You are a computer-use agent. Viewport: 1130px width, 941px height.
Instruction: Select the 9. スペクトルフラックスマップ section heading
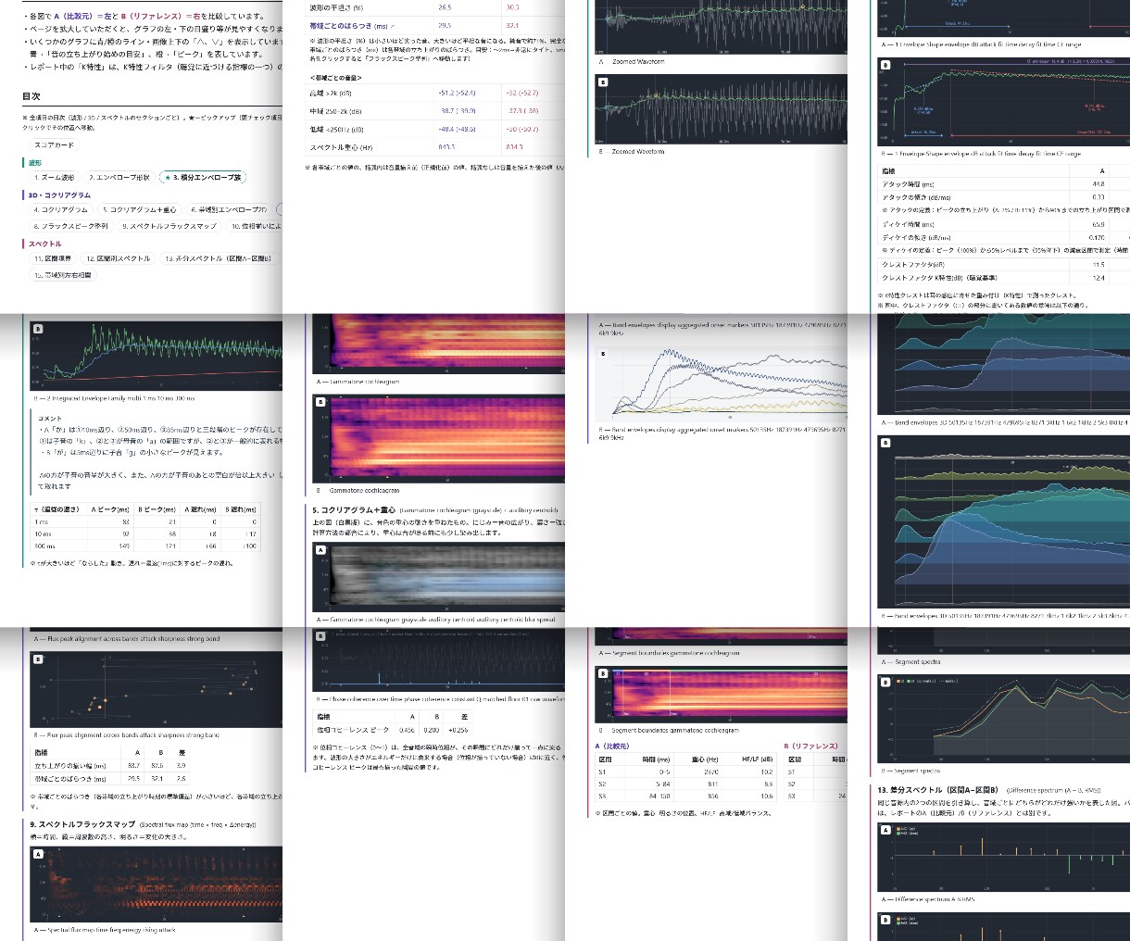[x=82, y=824]
